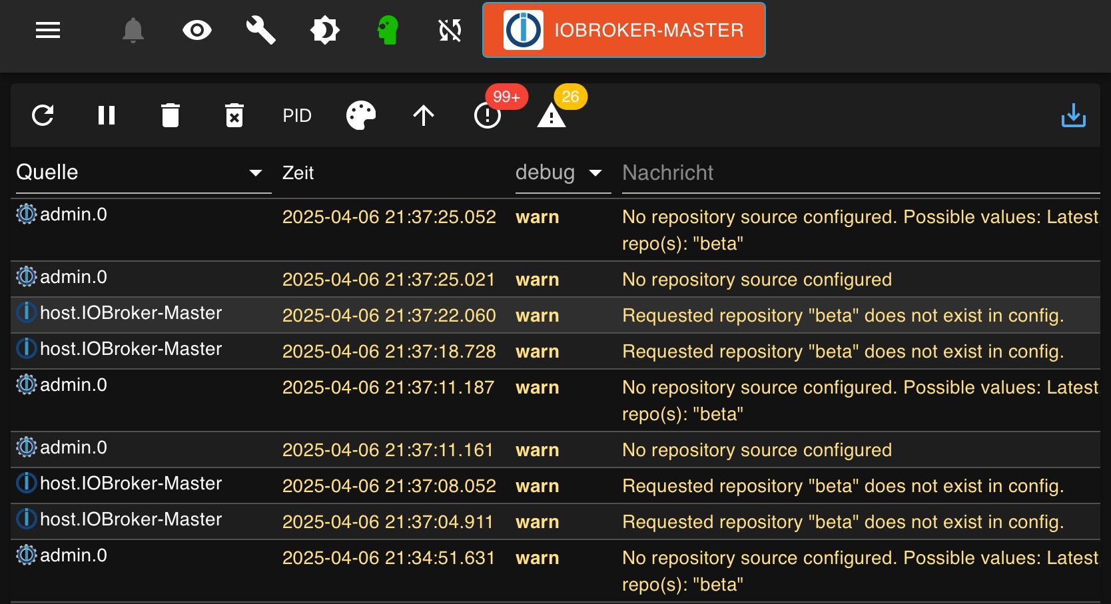
Task: Click the warning triangle counter showing 26
Action: (552, 115)
